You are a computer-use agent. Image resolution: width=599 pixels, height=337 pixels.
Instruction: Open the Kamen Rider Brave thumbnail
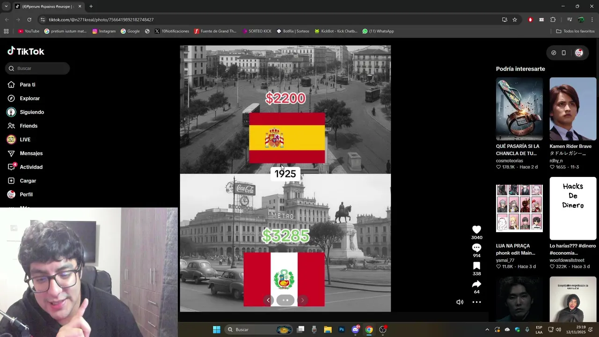[x=573, y=109]
